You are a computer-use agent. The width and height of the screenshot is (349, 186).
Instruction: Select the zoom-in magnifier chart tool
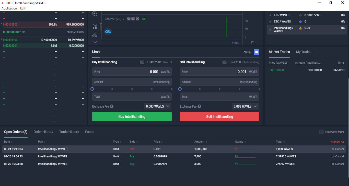click(95, 14)
